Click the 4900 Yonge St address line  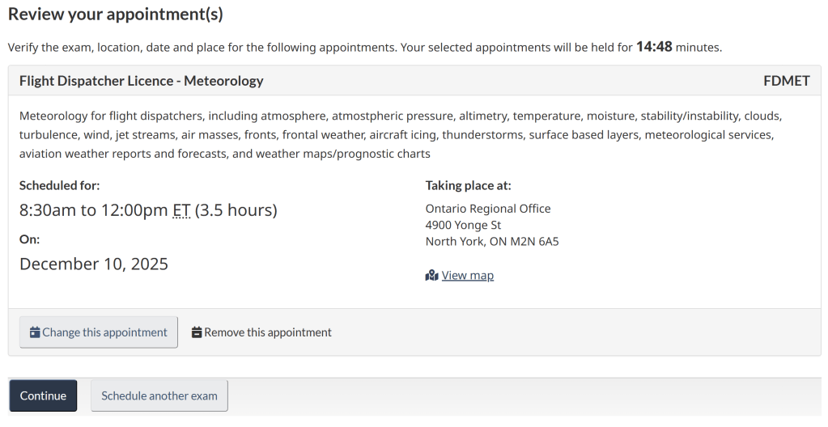tap(463, 225)
